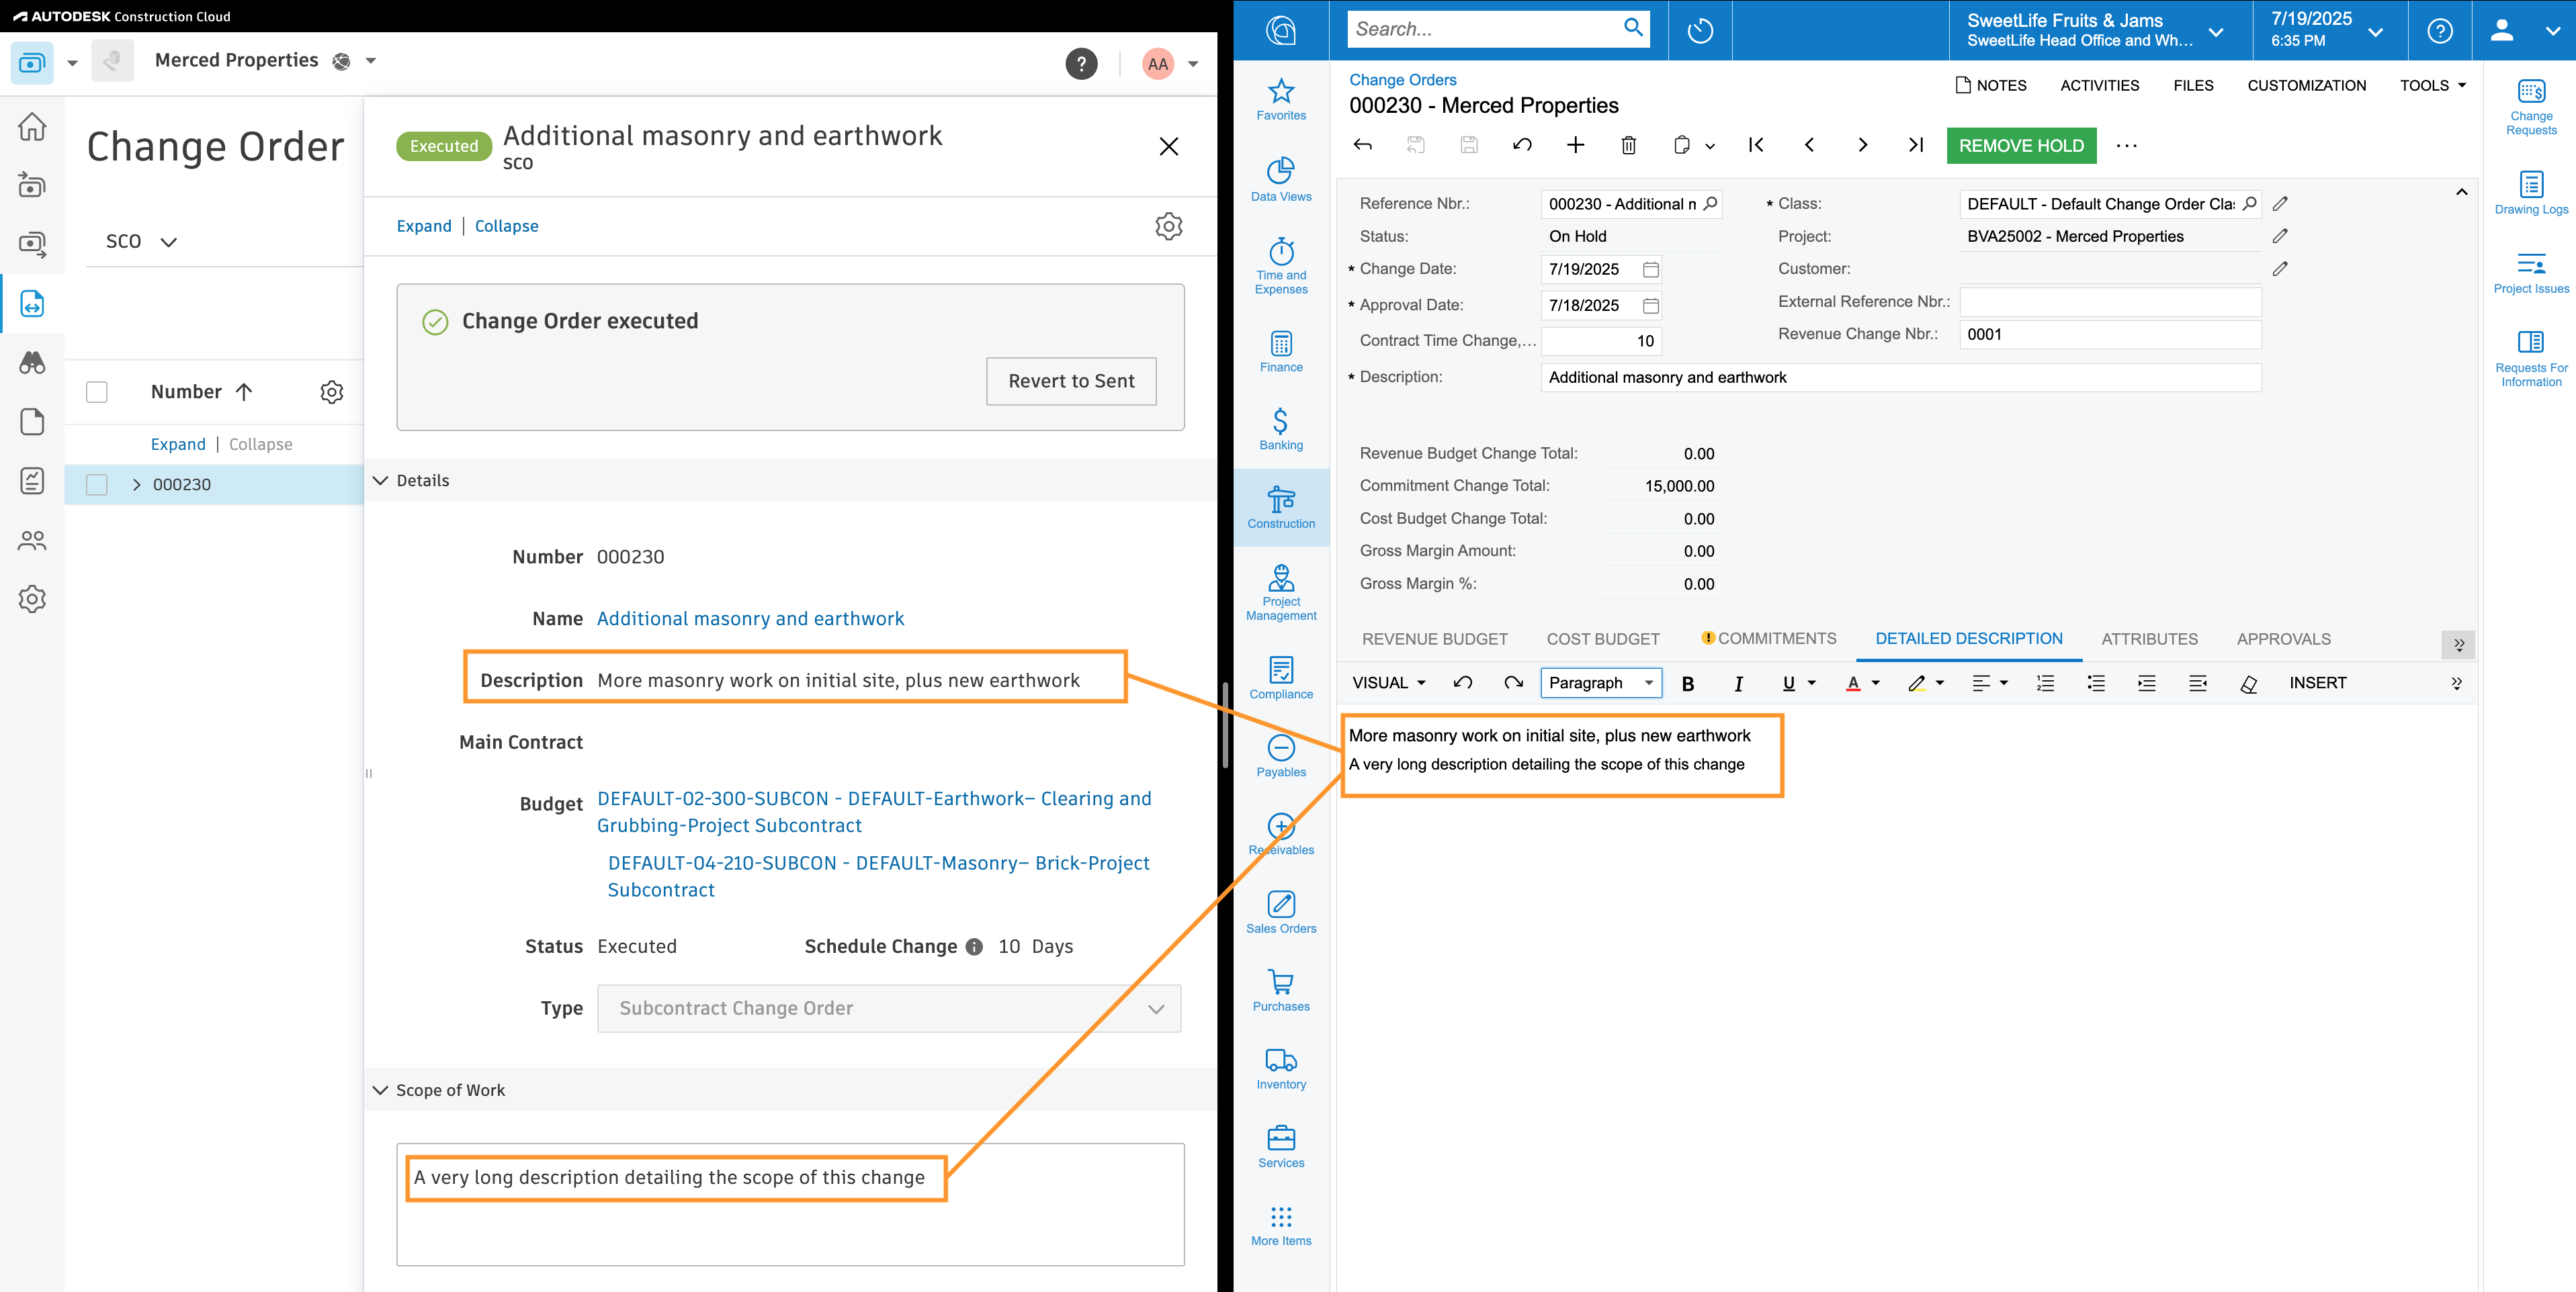
Task: Apply bold formatting in the description editor
Action: pos(1688,682)
